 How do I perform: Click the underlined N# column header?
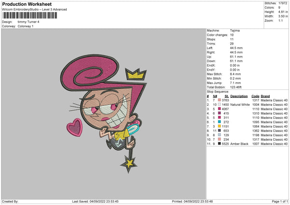pyautogui.click(x=215, y=96)
